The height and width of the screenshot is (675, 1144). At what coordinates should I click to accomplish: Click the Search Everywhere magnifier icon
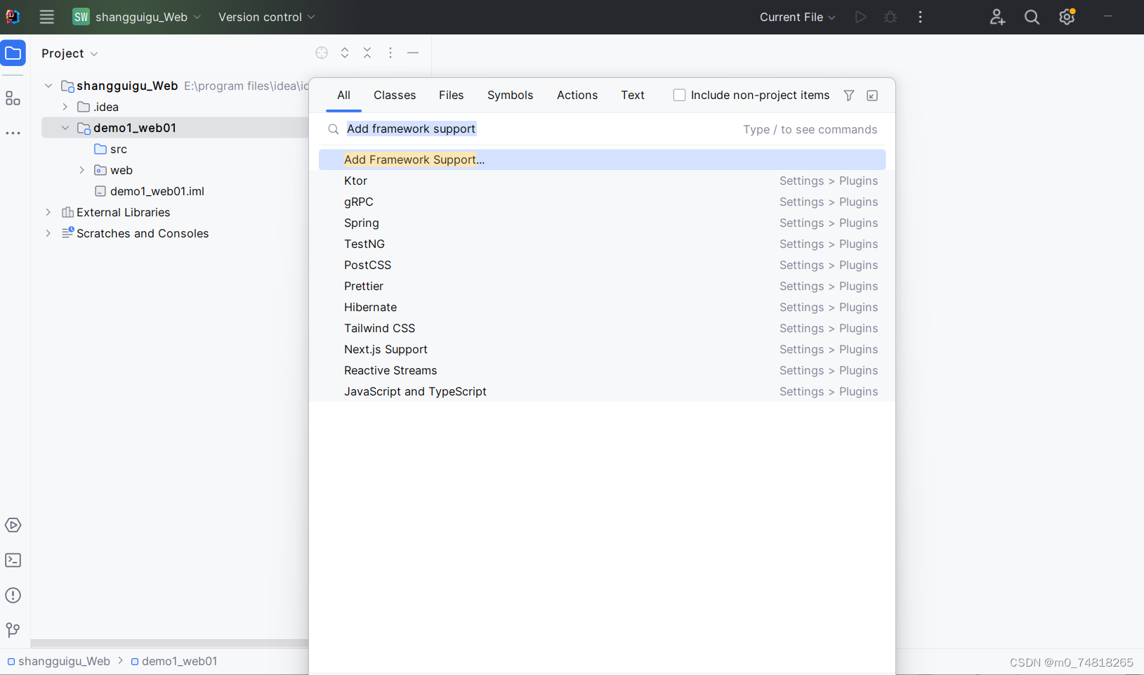pyautogui.click(x=1032, y=17)
